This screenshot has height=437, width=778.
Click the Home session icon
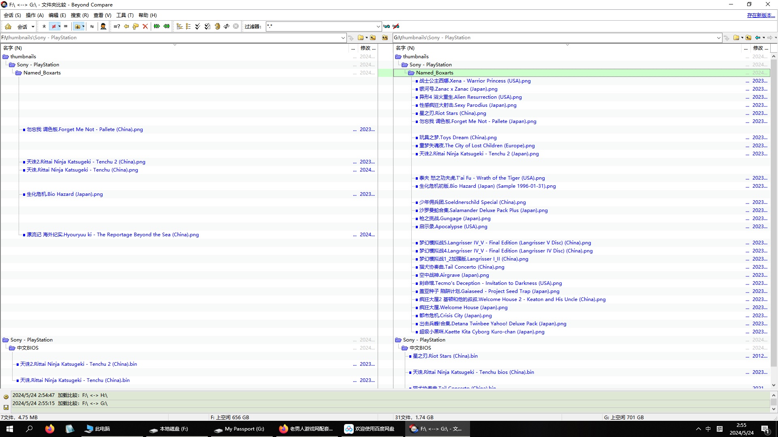coord(8,26)
